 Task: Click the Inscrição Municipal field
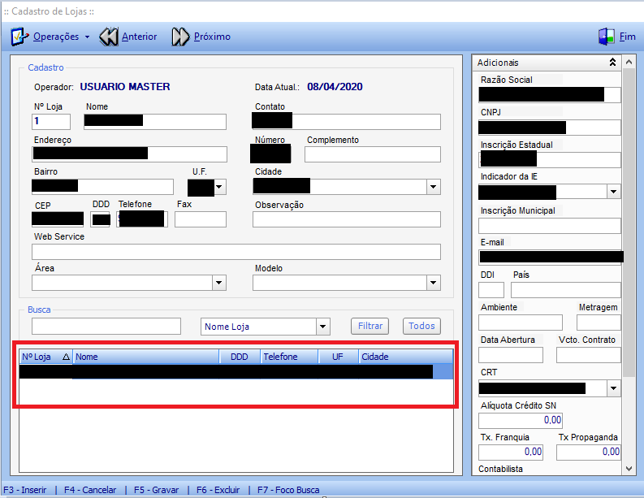point(550,226)
